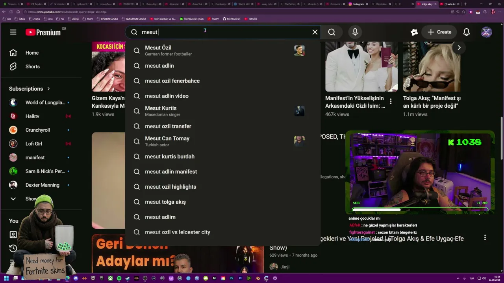This screenshot has height=283, width=504.
Task: Open a new browser tab
Action: (465, 4)
